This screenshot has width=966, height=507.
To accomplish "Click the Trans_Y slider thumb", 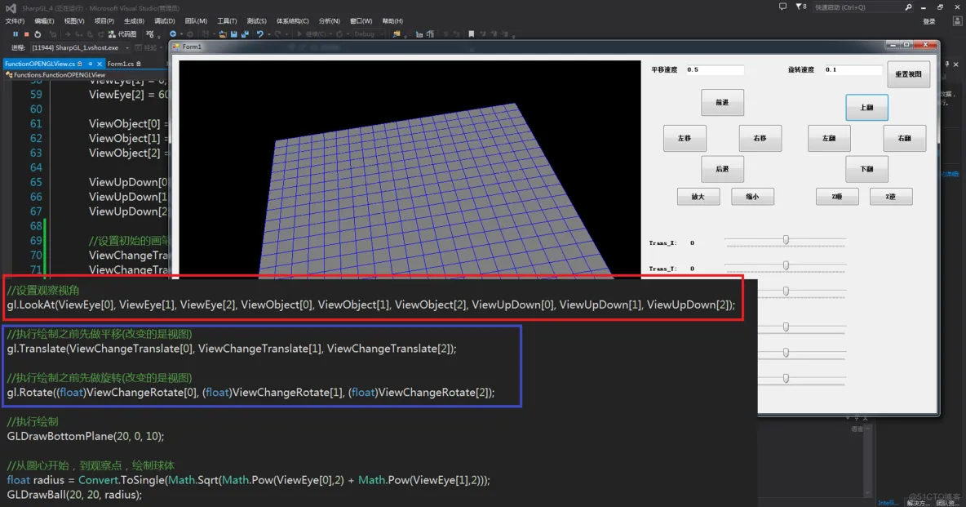I will pyautogui.click(x=786, y=265).
